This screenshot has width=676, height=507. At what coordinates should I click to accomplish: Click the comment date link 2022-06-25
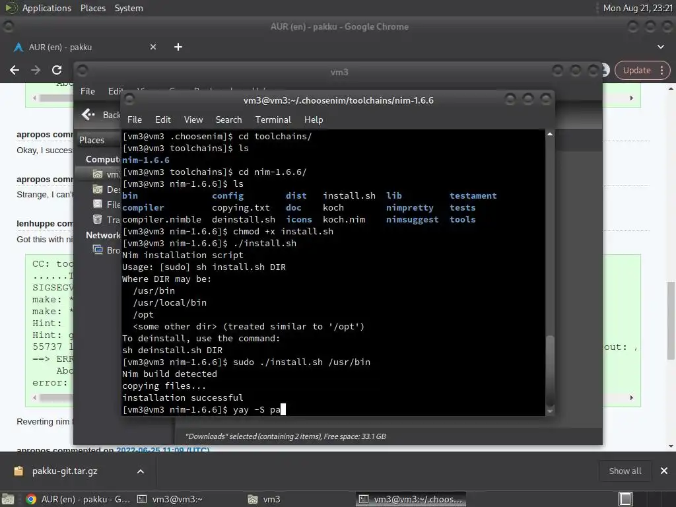(162, 449)
